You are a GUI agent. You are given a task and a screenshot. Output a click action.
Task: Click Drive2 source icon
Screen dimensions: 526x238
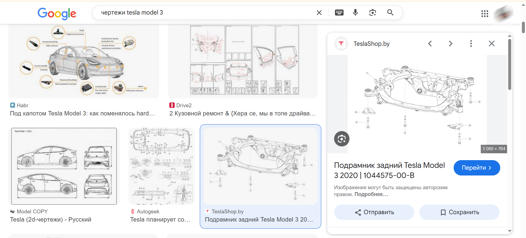tap(172, 105)
